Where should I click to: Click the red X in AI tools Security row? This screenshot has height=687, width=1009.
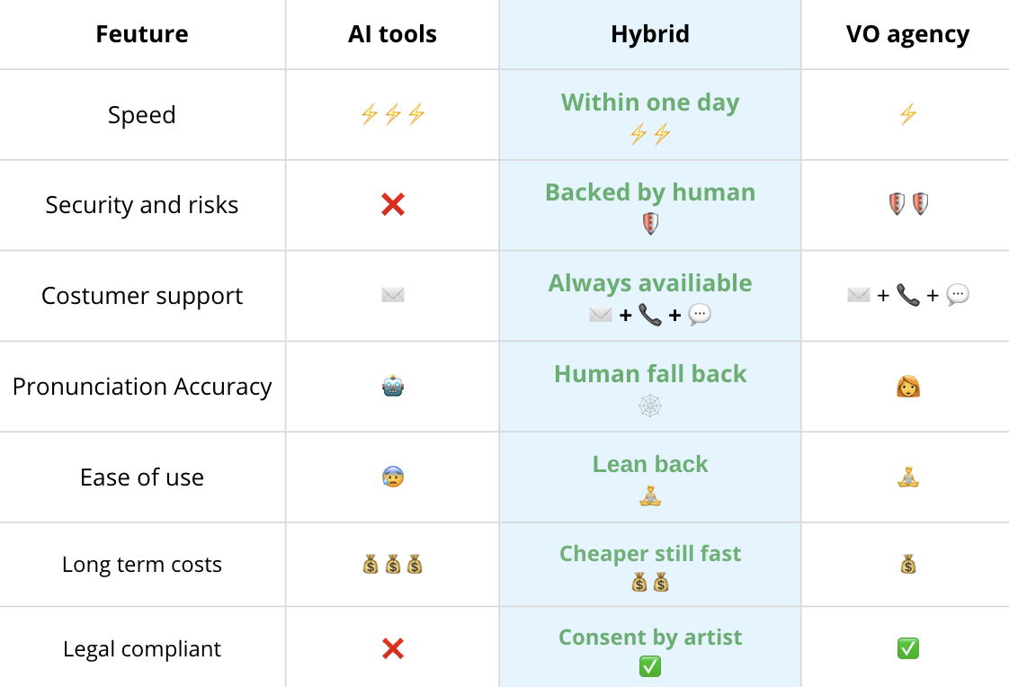click(x=392, y=204)
